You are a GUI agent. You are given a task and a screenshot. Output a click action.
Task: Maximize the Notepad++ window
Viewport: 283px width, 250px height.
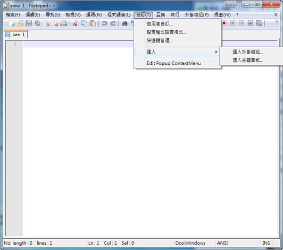[x=258, y=4]
